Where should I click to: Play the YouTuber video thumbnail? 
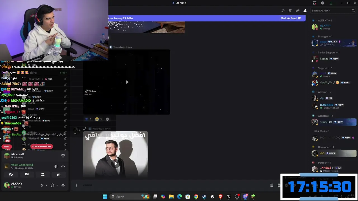(x=116, y=164)
